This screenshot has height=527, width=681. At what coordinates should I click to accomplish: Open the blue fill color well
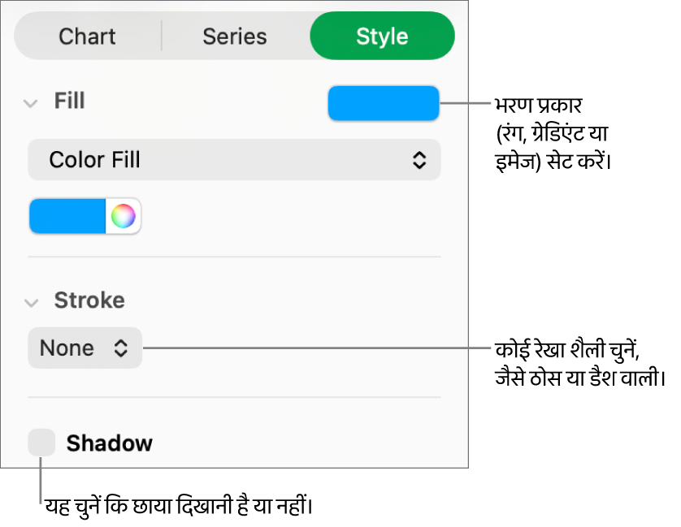[x=68, y=217]
